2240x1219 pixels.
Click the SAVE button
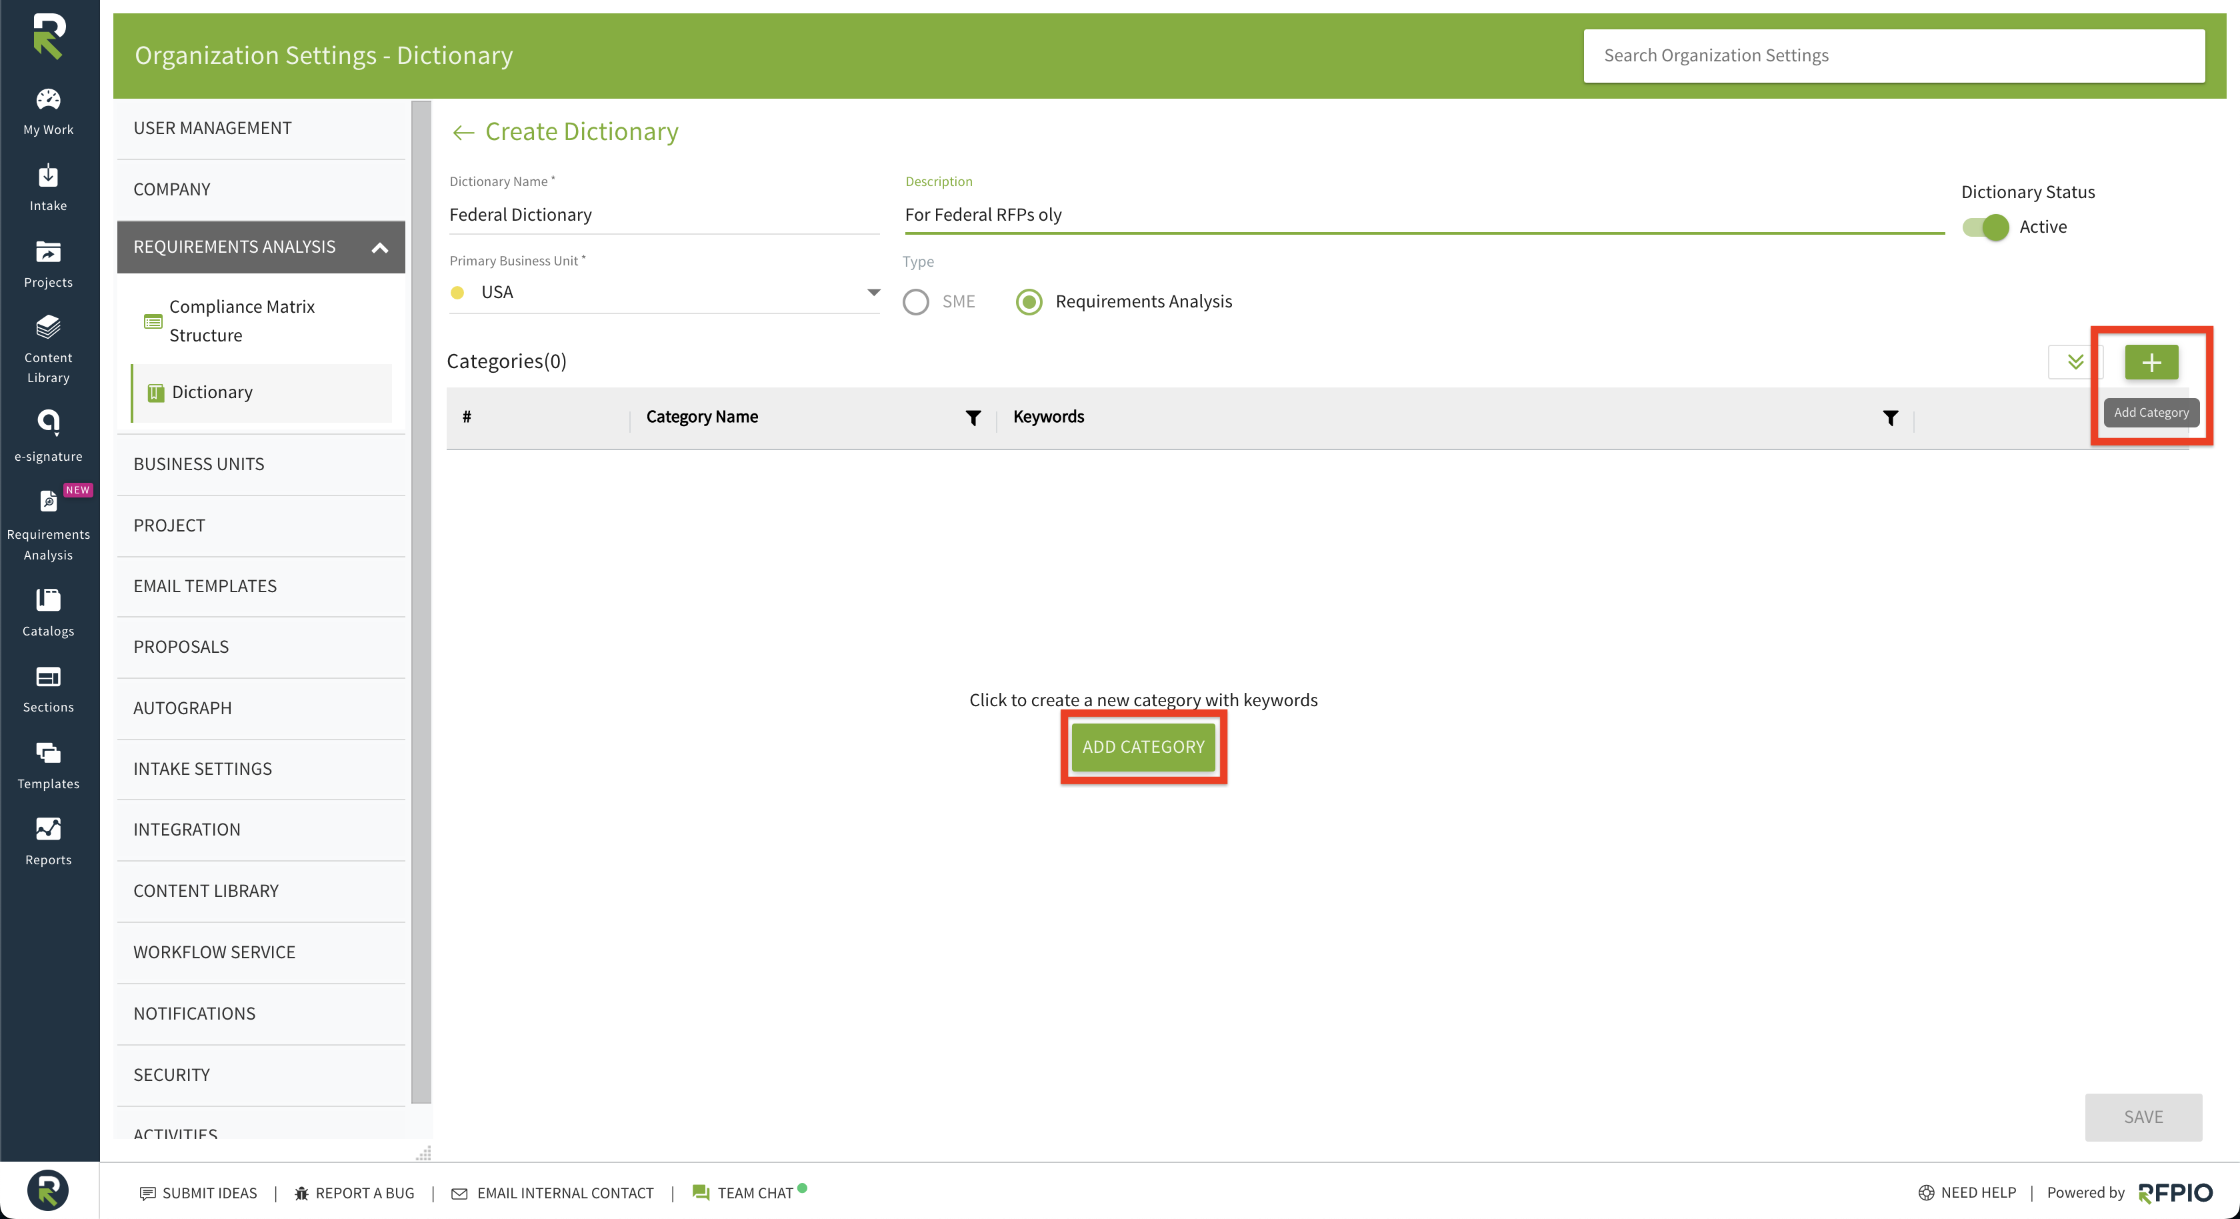click(2143, 1117)
